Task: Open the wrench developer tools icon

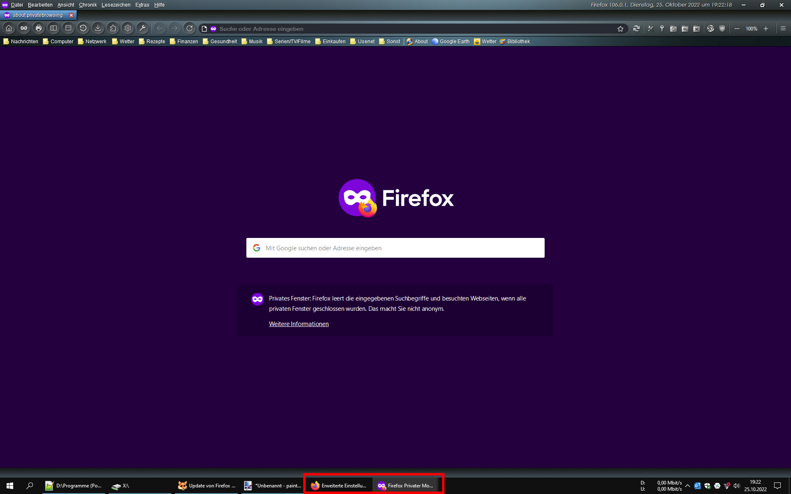Action: coord(142,28)
